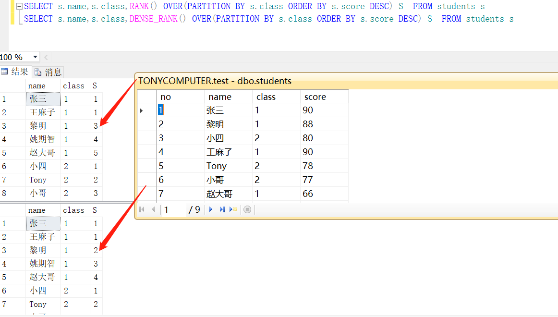Screen dimensions: 558x317
Task: Click score 77 in students table
Action: (x=324, y=180)
